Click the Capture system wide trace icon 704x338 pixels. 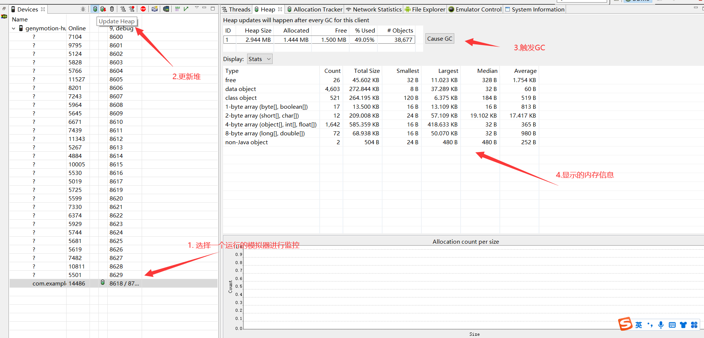[178, 9]
